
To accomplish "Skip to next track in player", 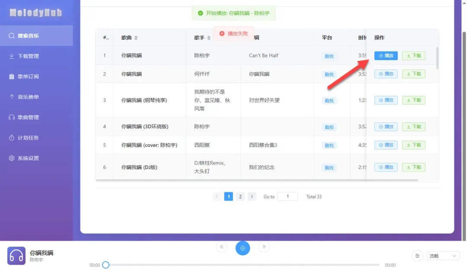I will (x=264, y=247).
